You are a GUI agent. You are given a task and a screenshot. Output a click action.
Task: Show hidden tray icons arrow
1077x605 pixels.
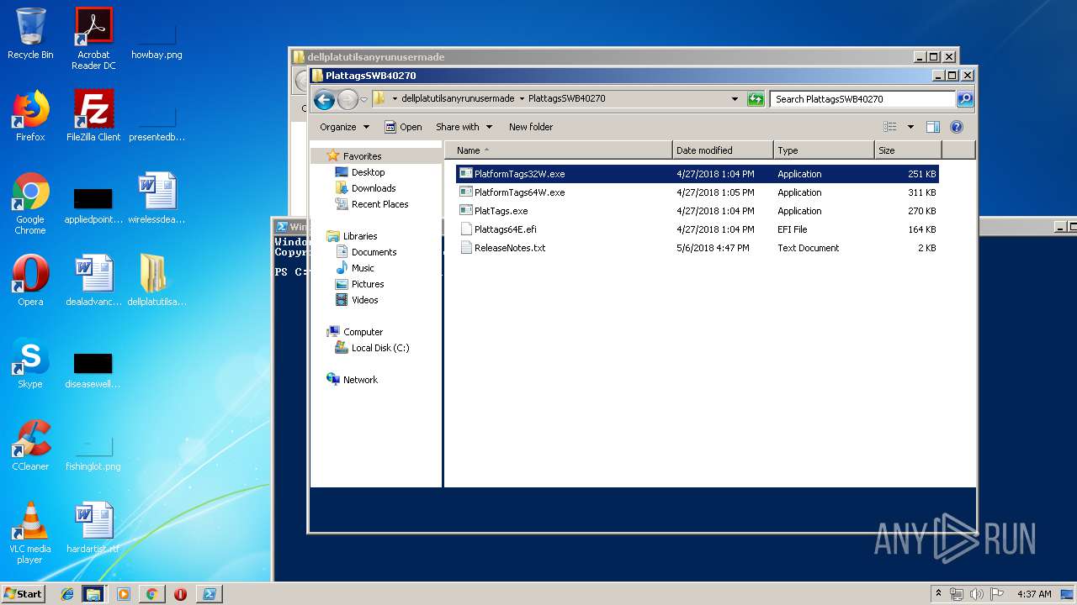tap(938, 594)
